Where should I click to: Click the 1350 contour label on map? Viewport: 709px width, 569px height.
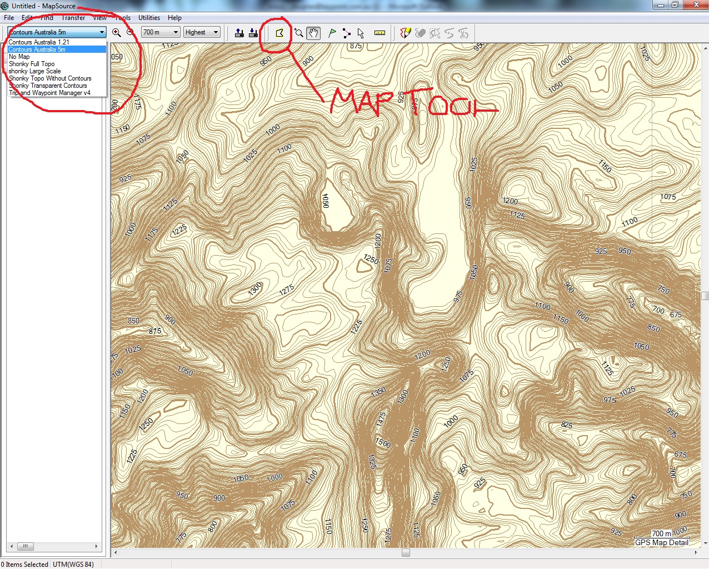coord(378,392)
